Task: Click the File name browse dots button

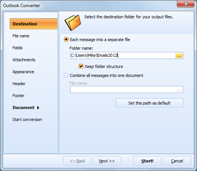Action: [x=179, y=90]
